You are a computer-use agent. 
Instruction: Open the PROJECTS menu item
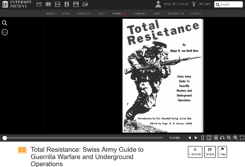[x=84, y=14]
